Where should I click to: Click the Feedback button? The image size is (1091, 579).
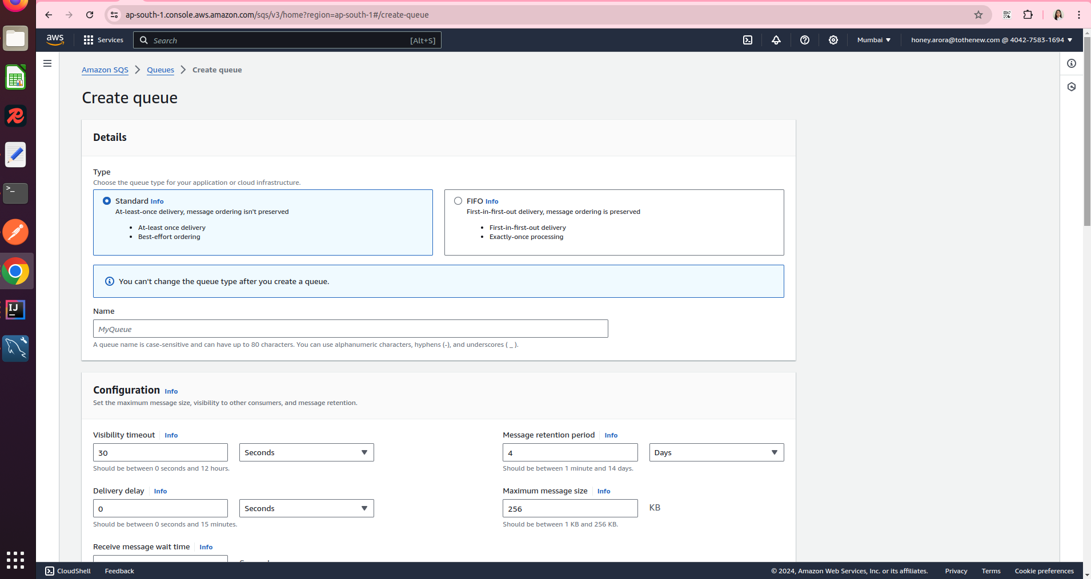[119, 570]
